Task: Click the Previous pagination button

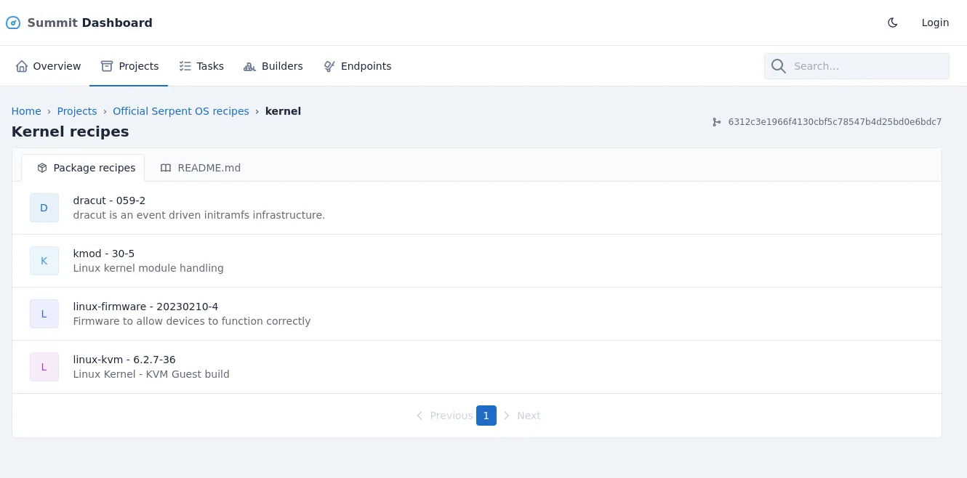Action: coord(444,416)
